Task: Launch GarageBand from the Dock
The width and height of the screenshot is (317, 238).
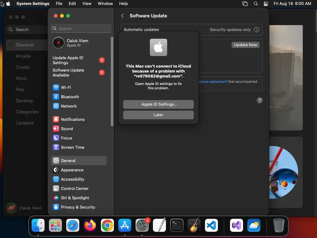Action: [194, 225]
